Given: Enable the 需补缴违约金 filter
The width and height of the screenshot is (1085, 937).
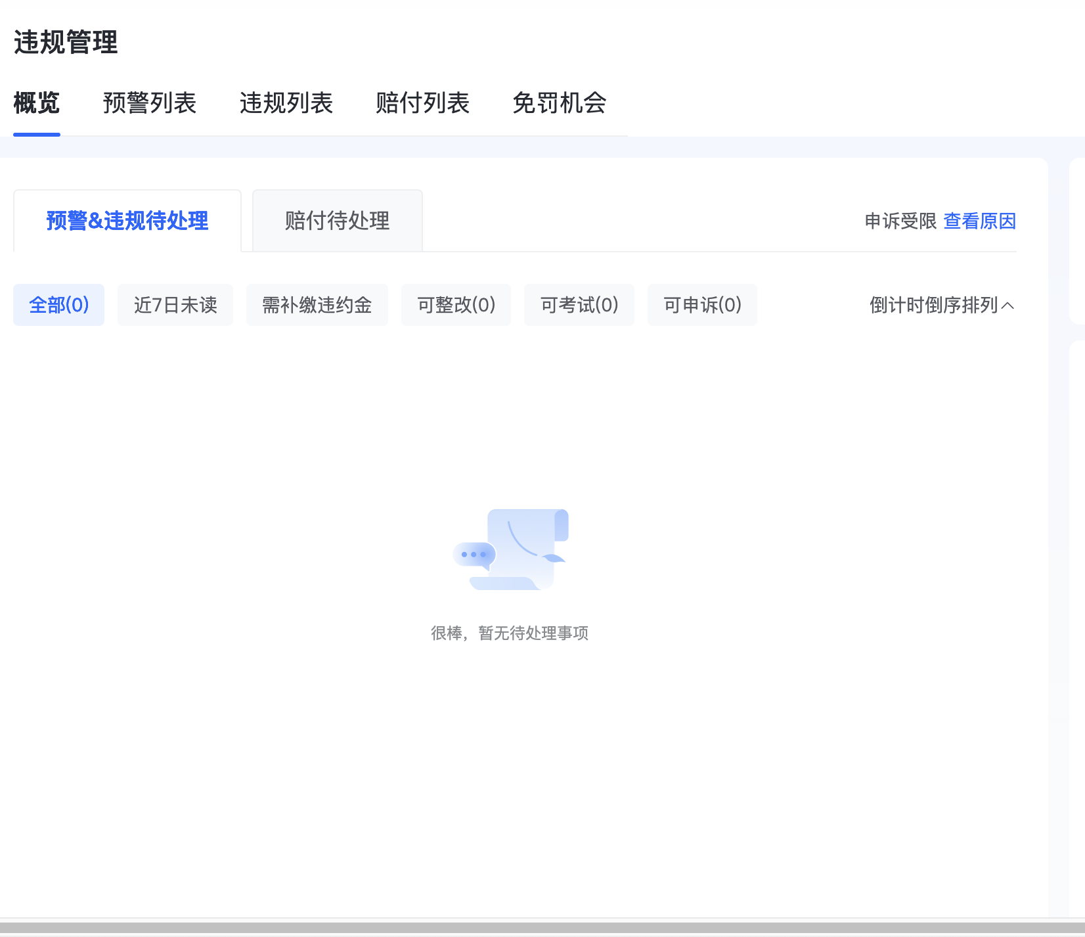Looking at the screenshot, I should (x=317, y=305).
